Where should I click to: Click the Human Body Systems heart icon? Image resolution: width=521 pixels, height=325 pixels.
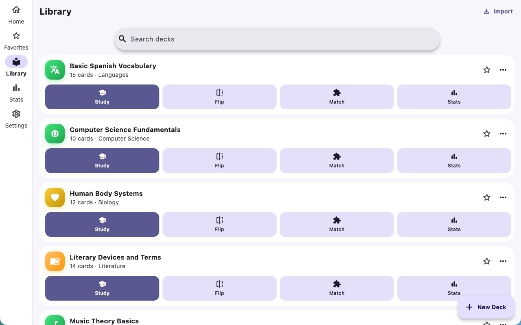click(x=55, y=197)
